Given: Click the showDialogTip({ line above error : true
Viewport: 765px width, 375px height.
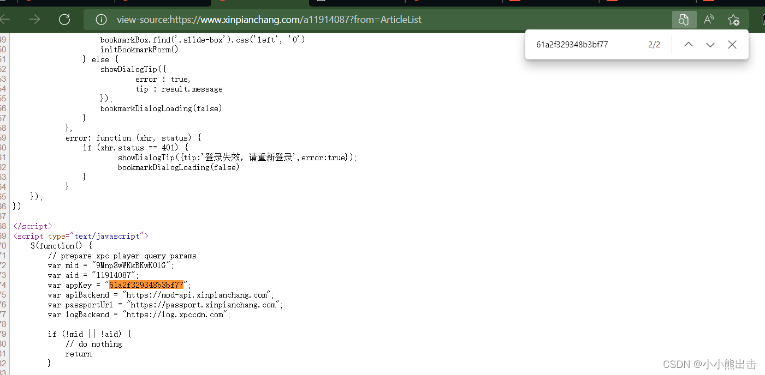Looking at the screenshot, I should pos(133,69).
